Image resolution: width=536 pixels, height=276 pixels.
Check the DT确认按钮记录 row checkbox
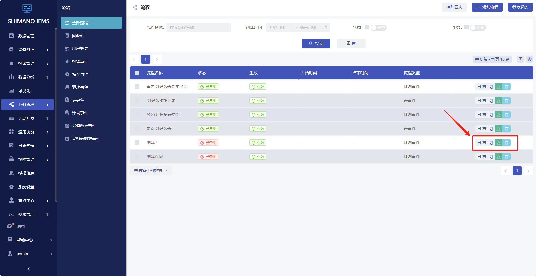pyautogui.click(x=137, y=101)
